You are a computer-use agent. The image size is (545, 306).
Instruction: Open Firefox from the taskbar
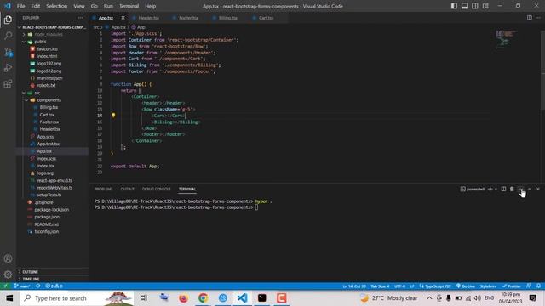(184, 298)
